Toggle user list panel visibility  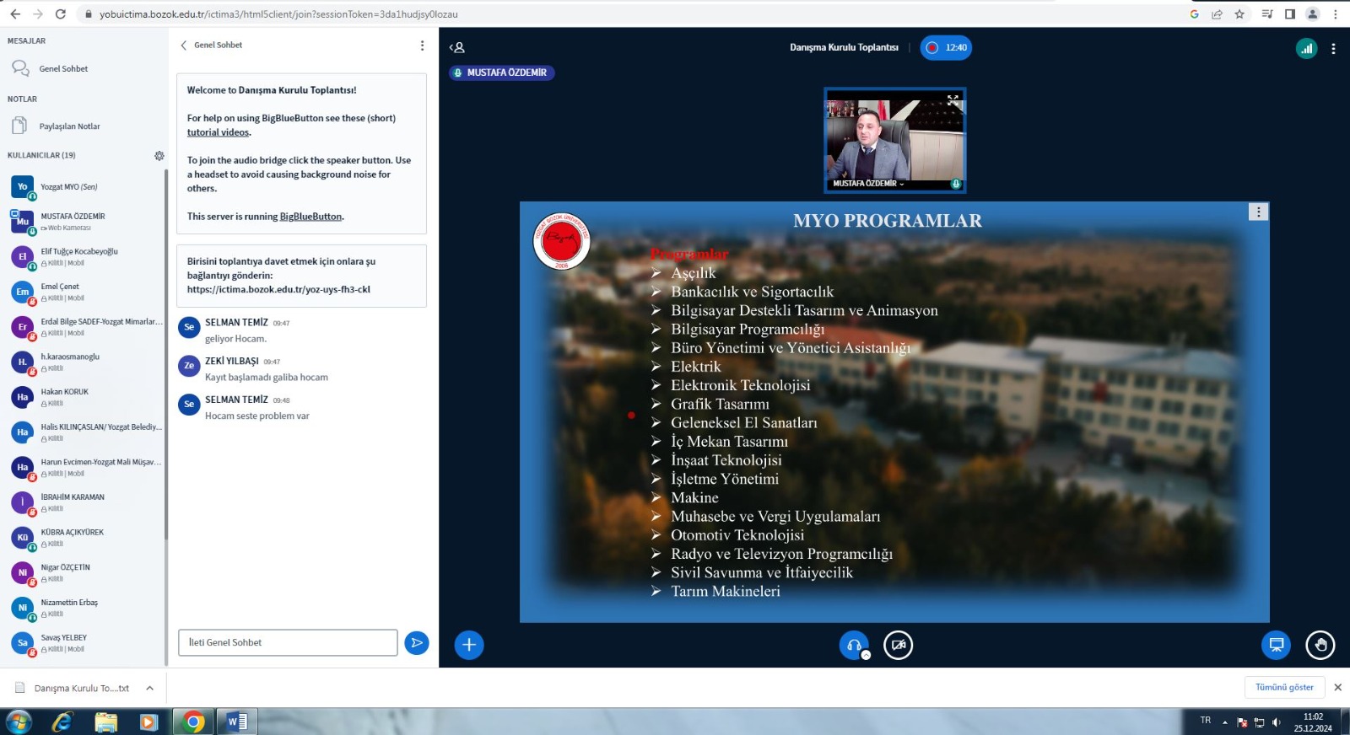point(457,48)
